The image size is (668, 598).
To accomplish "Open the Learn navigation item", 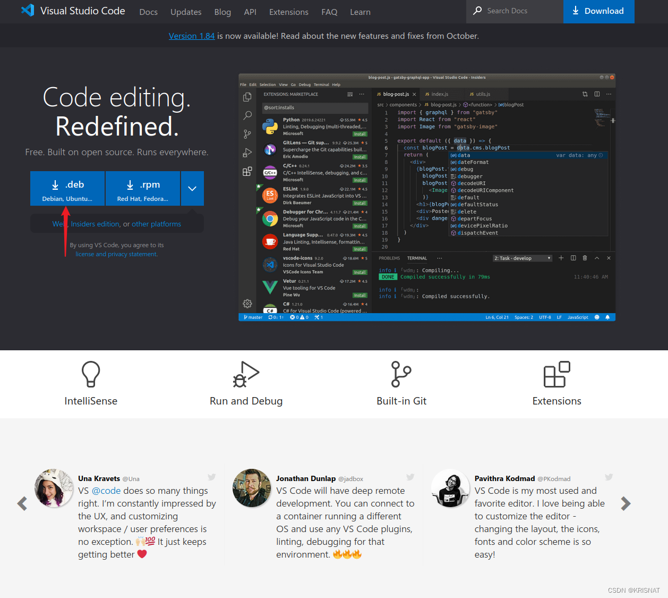I will [360, 12].
